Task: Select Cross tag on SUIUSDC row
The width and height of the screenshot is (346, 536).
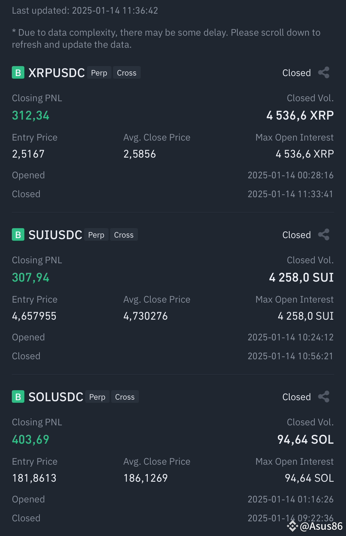Action: [124, 235]
